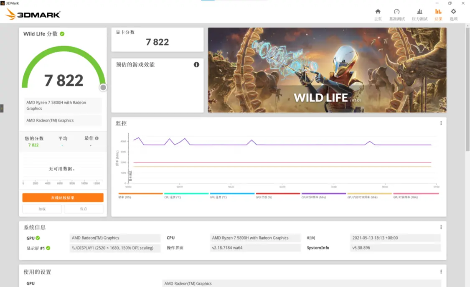Click the info icon beside 预估的游戏效能
The image size is (470, 287).
196,65
